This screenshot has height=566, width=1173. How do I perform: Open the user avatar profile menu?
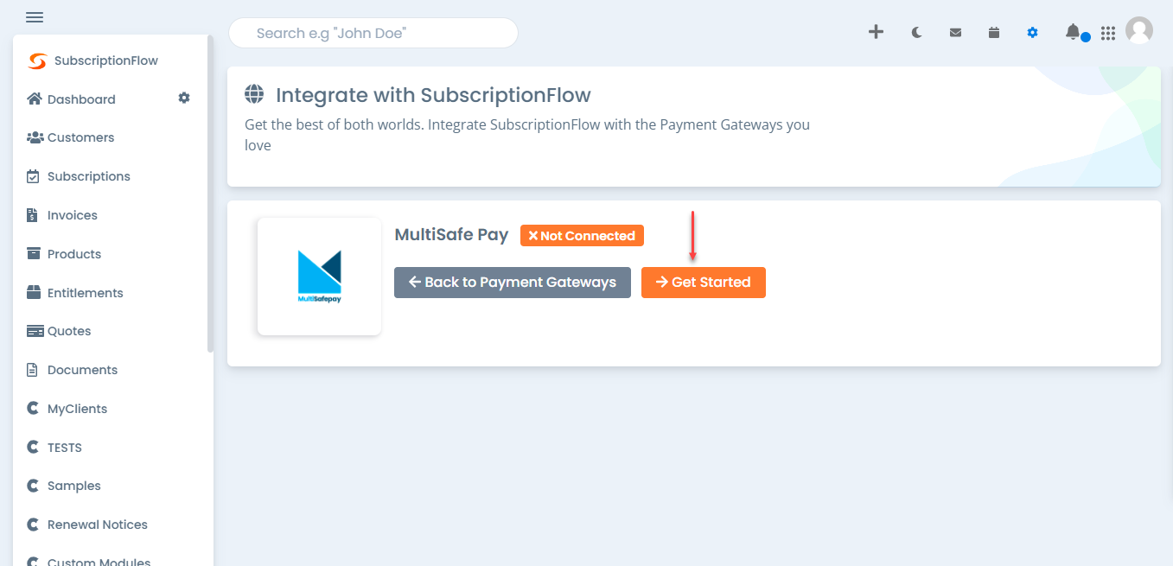(1139, 31)
